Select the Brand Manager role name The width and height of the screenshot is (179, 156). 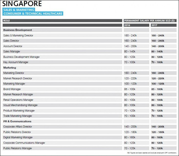12,89
